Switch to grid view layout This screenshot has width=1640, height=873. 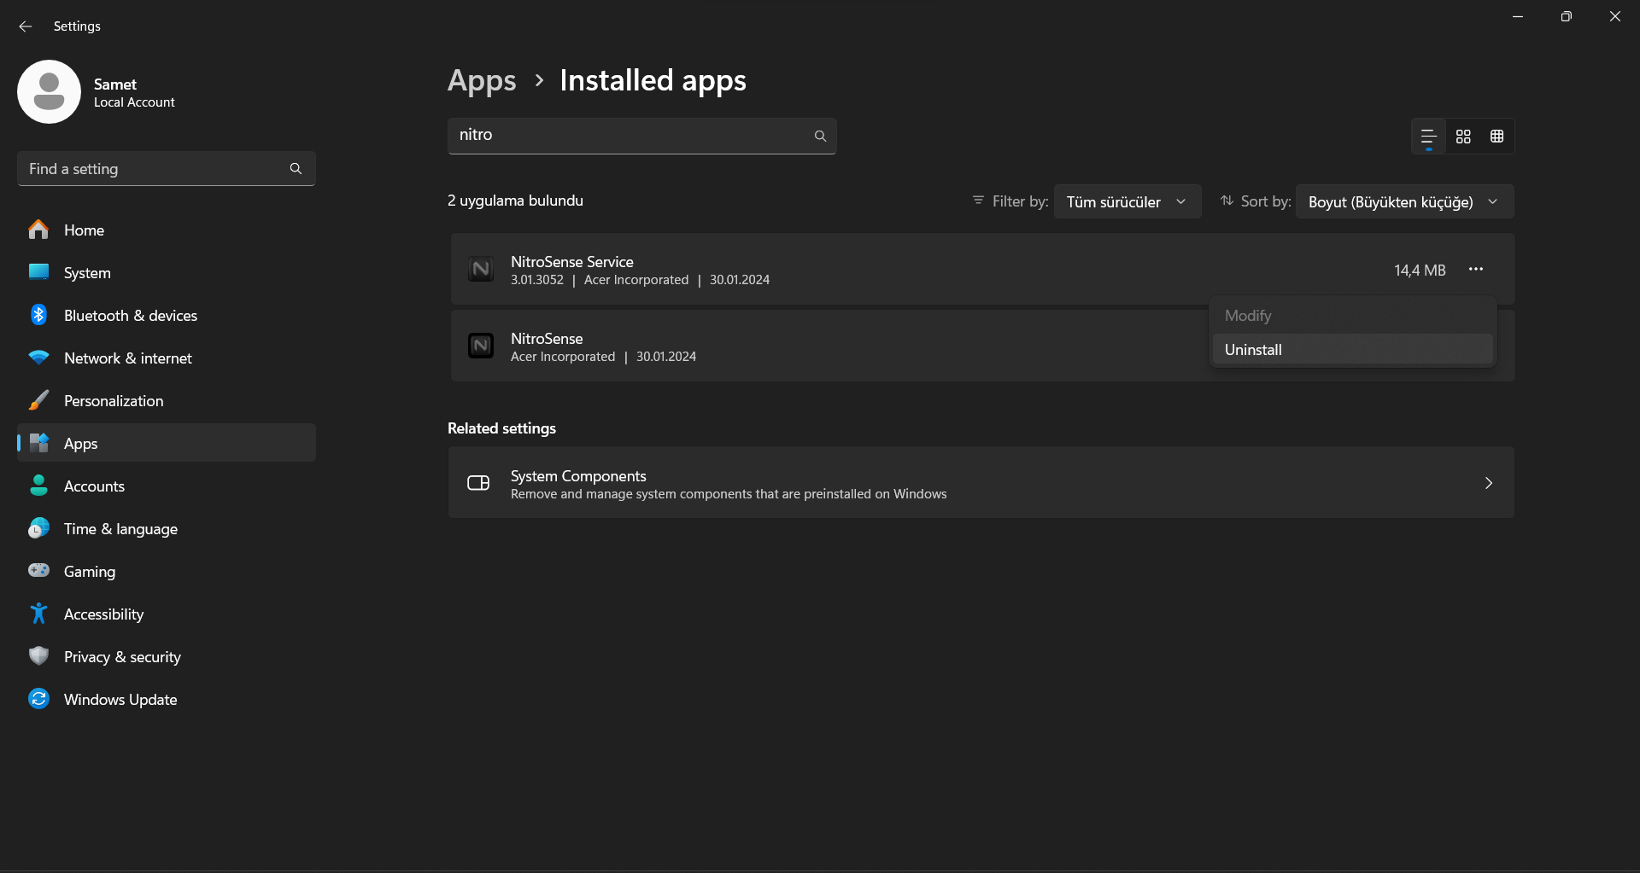[1463, 137]
